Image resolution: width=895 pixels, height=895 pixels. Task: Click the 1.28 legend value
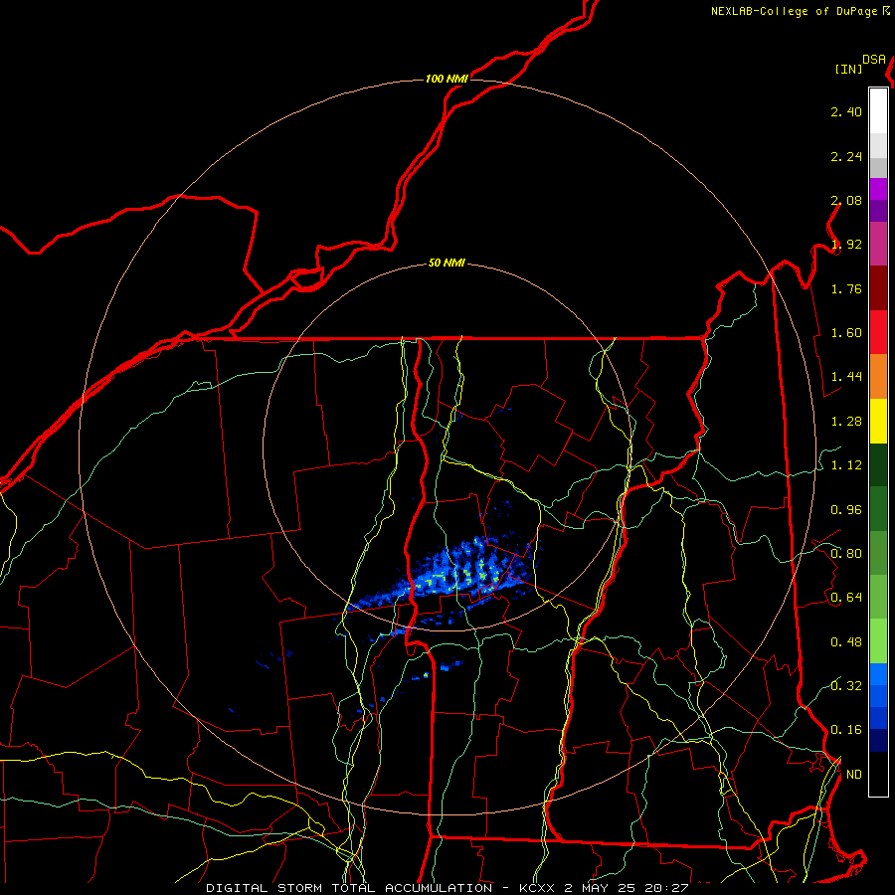(x=846, y=422)
